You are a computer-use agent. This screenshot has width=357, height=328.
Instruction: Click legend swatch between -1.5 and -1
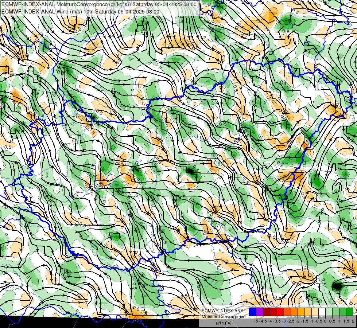pyautogui.click(x=308, y=312)
